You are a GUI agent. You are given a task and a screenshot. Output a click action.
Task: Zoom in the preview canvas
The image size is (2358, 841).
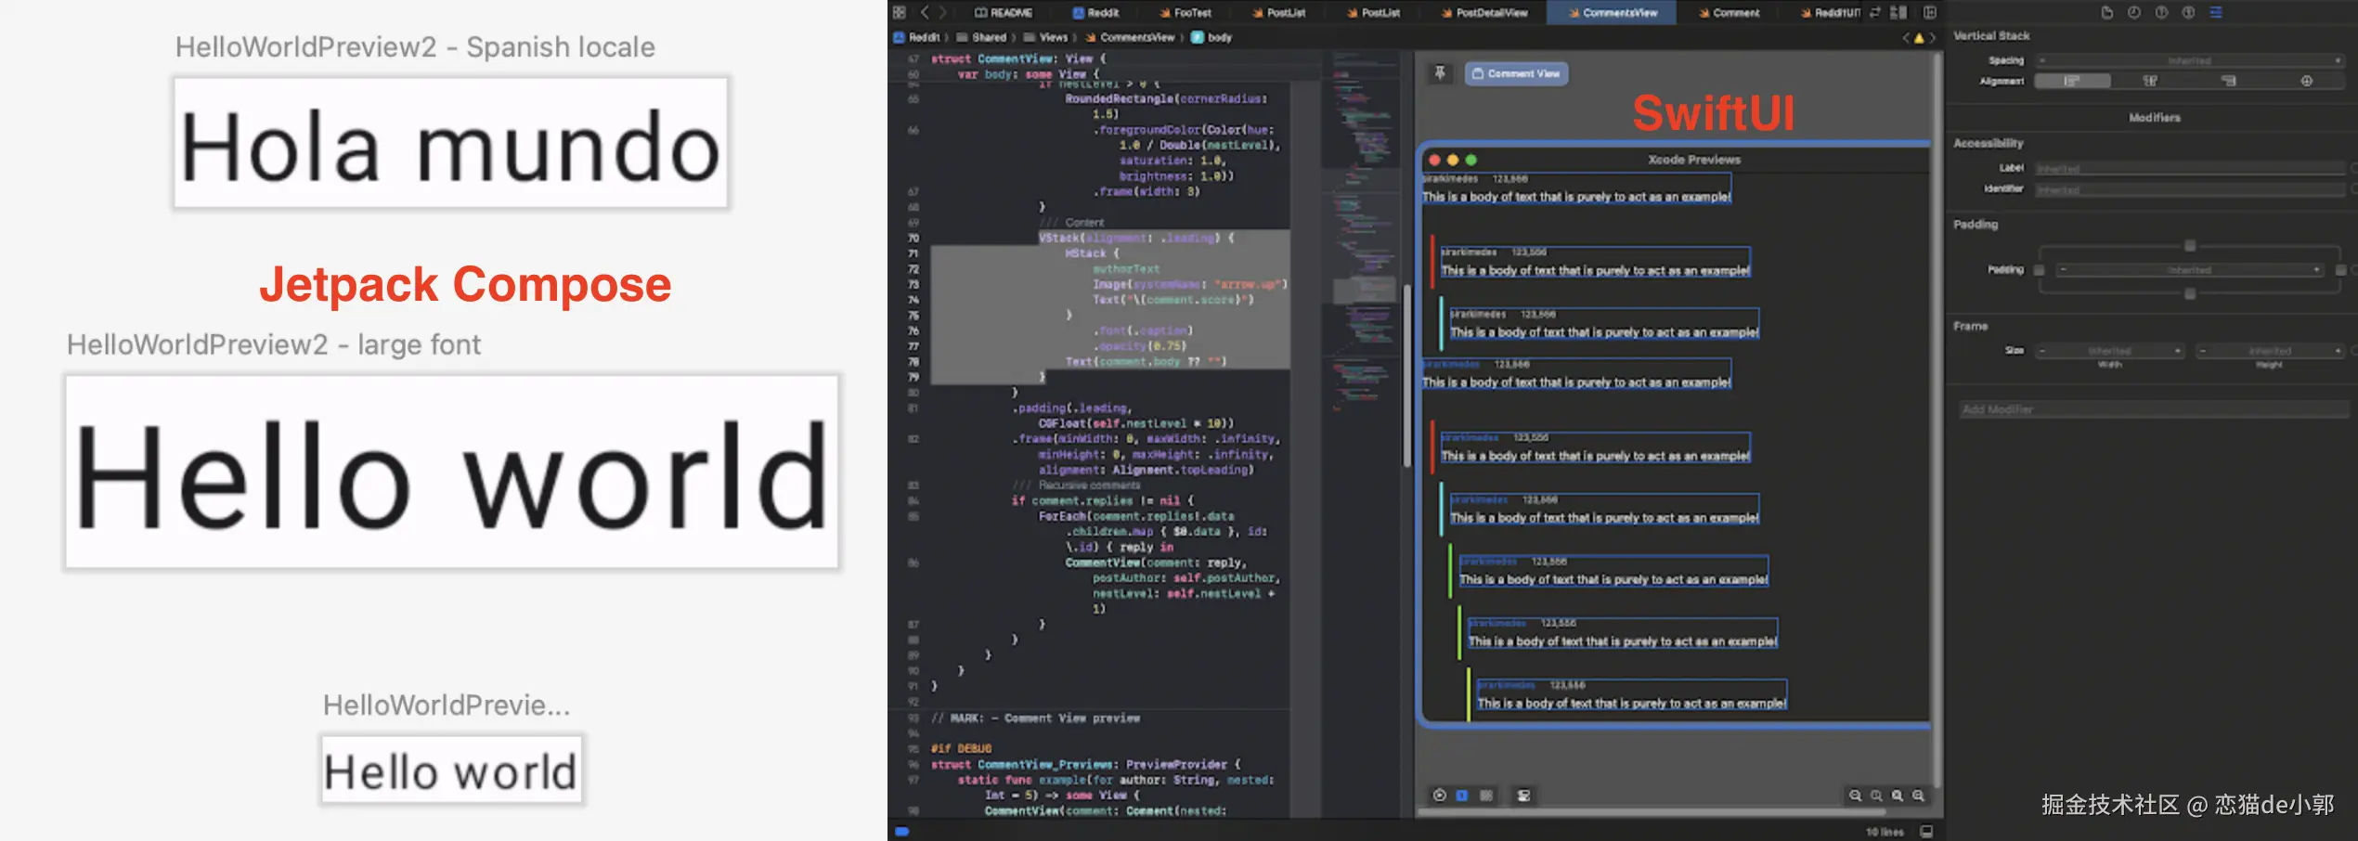click(1919, 796)
